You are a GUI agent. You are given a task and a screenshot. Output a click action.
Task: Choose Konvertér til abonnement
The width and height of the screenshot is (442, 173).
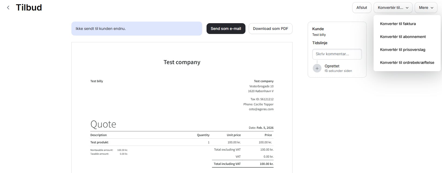point(403,37)
